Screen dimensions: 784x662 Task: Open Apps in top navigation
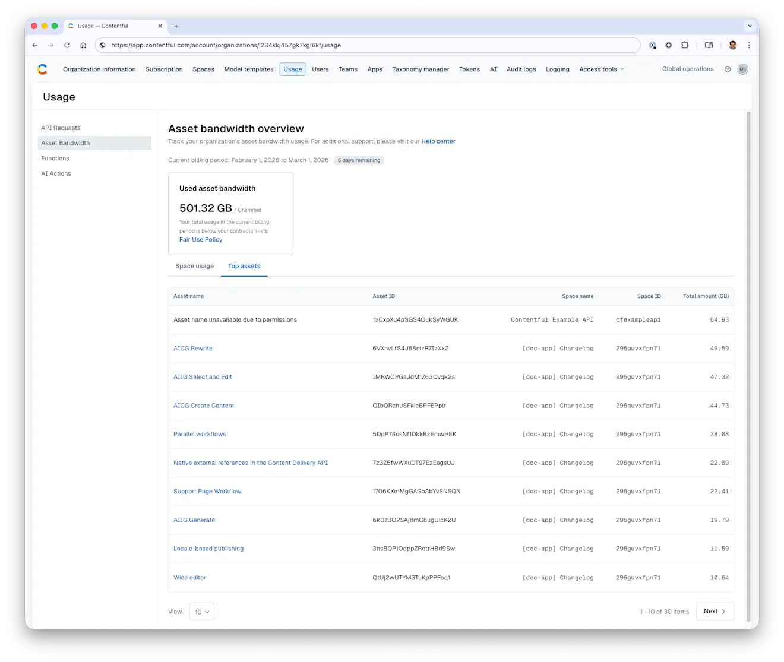(x=375, y=69)
